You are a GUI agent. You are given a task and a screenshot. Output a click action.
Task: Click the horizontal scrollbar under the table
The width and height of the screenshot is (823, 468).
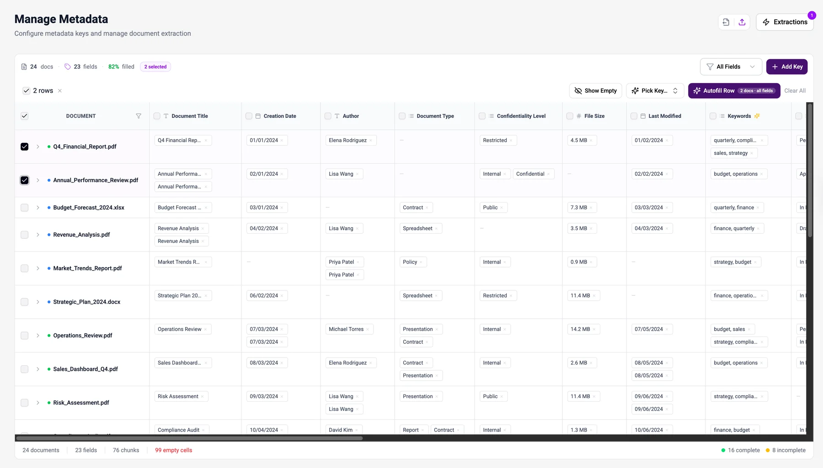(189, 438)
